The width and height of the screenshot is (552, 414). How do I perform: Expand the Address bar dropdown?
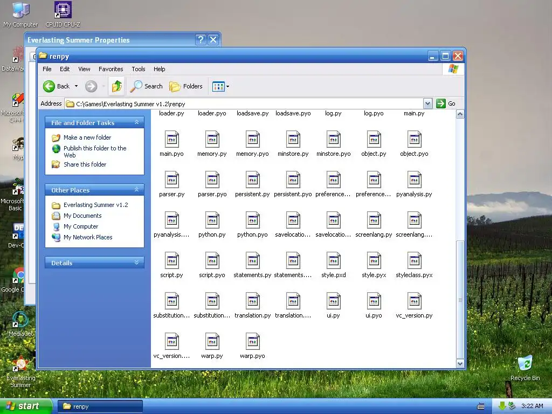pyautogui.click(x=427, y=103)
